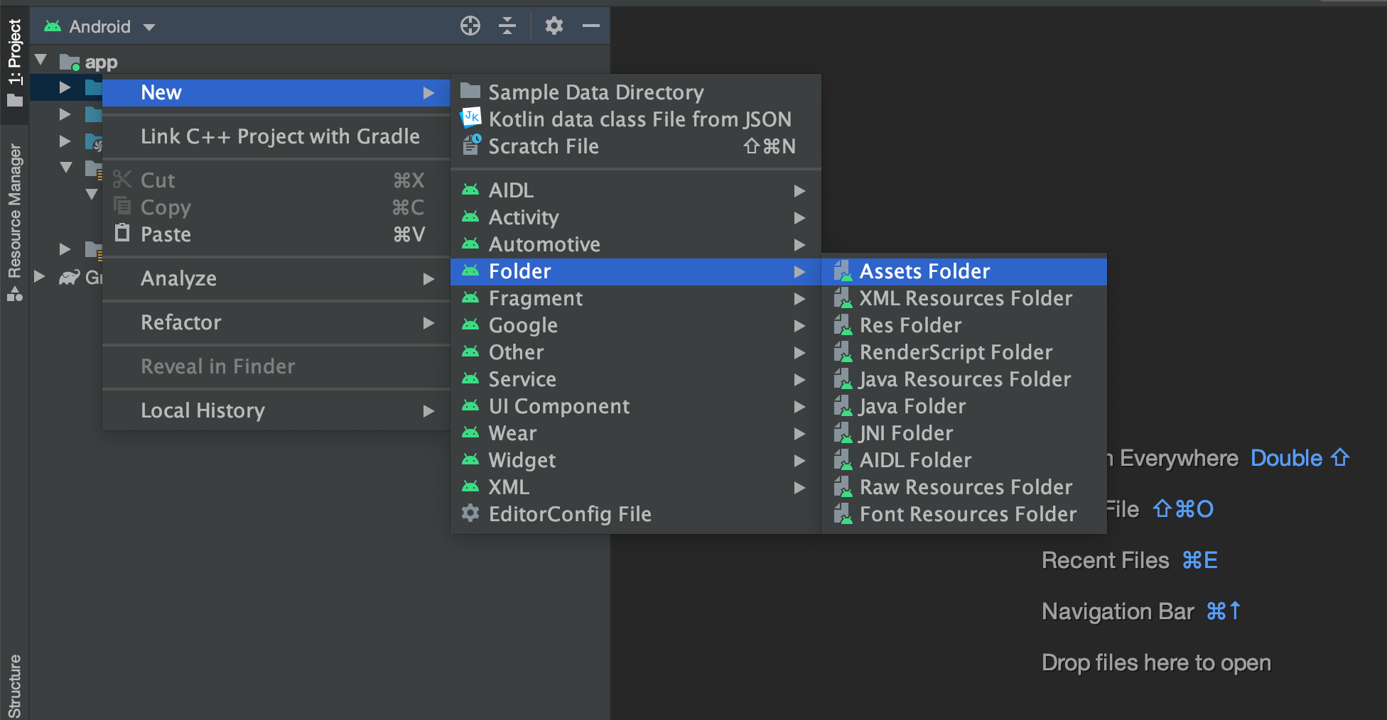Click the Collapse All icon in Project toolbar
This screenshot has width=1387, height=720.
pyautogui.click(x=507, y=26)
